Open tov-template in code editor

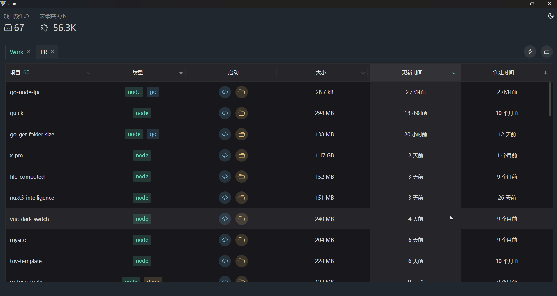click(225, 261)
